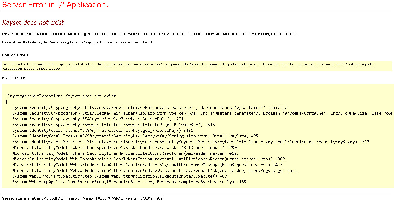
Task: Click the 'Stack Trace:' heading
Action: pyautogui.click(x=14, y=77)
